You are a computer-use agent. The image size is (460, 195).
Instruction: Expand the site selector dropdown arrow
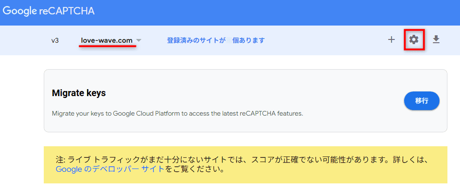click(x=139, y=40)
